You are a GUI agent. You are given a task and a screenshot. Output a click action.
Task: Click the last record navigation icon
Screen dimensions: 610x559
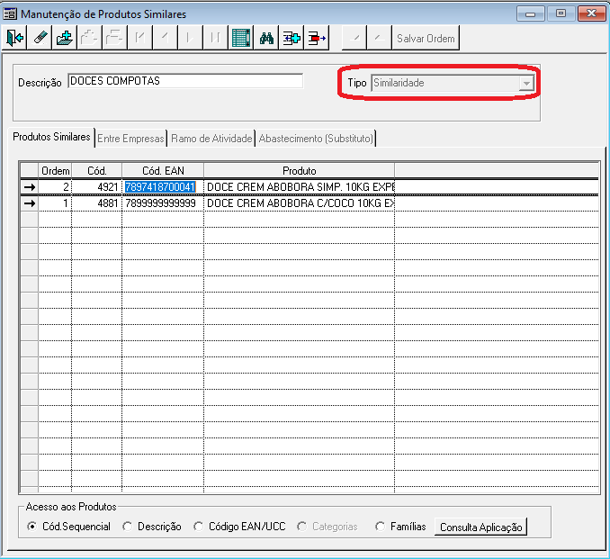(x=215, y=38)
